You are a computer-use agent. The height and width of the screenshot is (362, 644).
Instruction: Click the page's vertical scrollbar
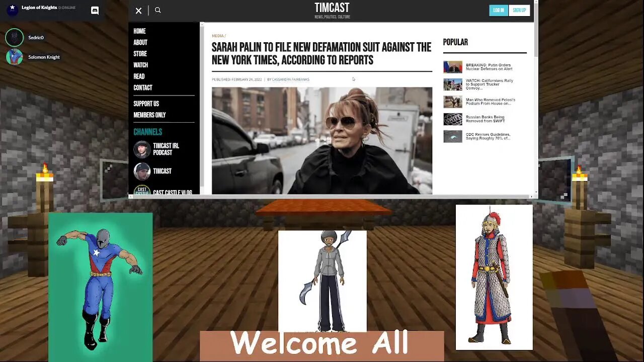tap(536, 30)
